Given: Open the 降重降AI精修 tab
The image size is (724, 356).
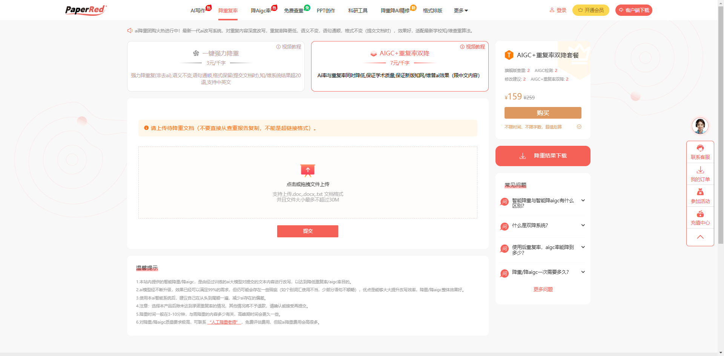Looking at the screenshot, I should tap(395, 11).
